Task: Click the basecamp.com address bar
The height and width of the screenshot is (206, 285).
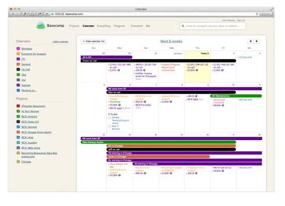Action: 153,14
